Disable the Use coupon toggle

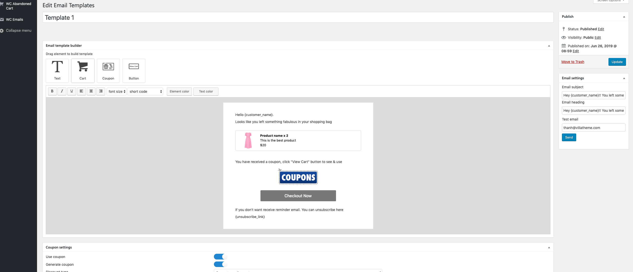point(220,256)
